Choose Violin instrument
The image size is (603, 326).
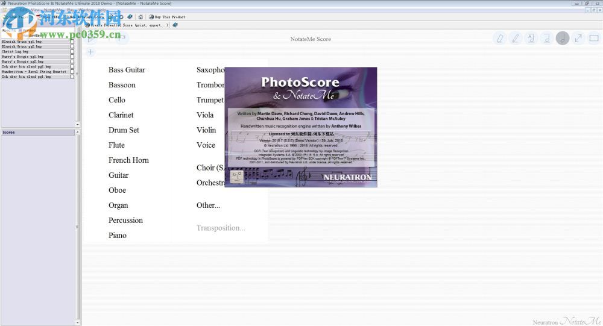point(206,130)
